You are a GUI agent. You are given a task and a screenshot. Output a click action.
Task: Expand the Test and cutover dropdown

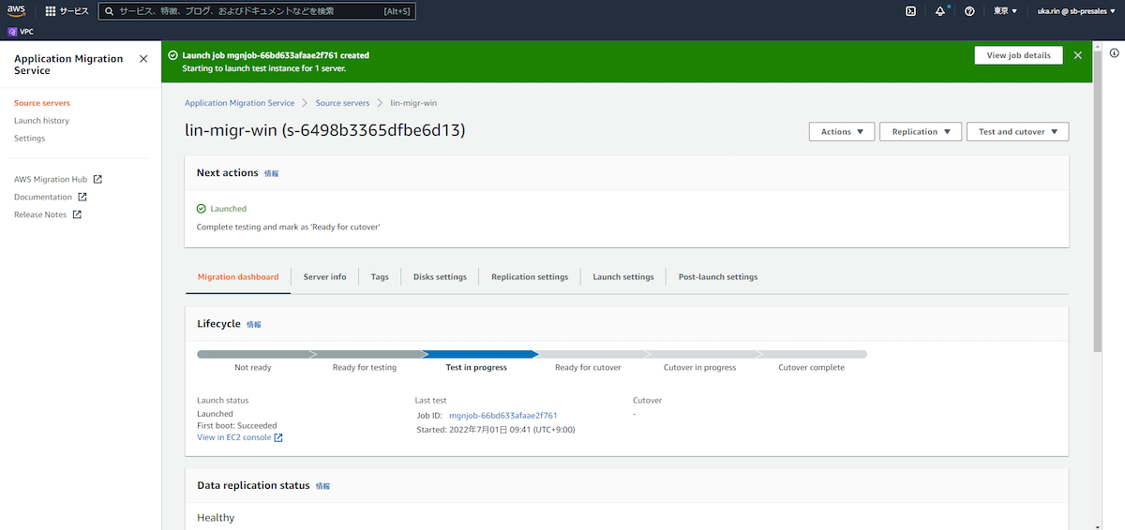[1017, 132]
